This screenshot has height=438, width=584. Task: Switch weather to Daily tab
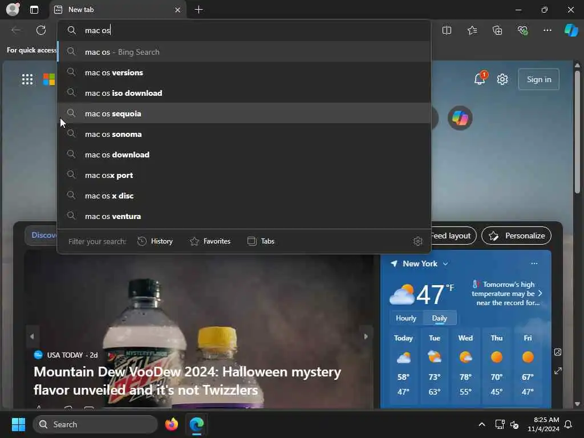point(440,318)
